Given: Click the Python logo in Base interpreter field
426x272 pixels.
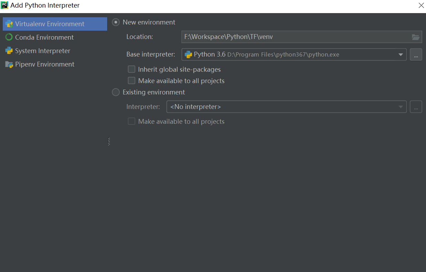Looking at the screenshot, I should (188, 54).
